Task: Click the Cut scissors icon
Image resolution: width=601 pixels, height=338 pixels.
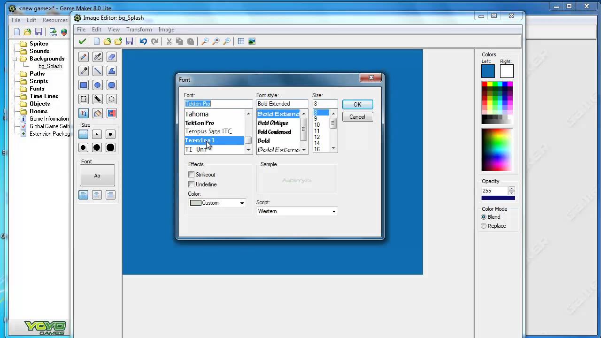Action: coord(169,41)
